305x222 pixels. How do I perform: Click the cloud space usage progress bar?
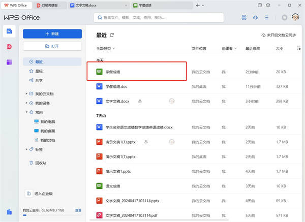point(52,215)
